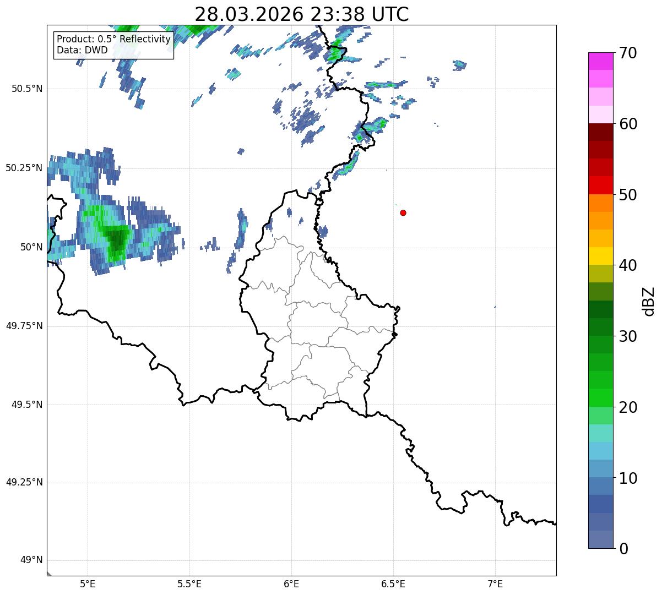This screenshot has height=595, width=662.
Task: Click the dark maroon colorbar swatch below 60
Action: (600, 132)
